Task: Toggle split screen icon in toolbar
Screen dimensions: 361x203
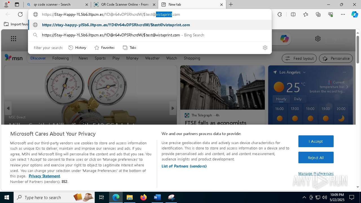Action: [x=293, y=14]
